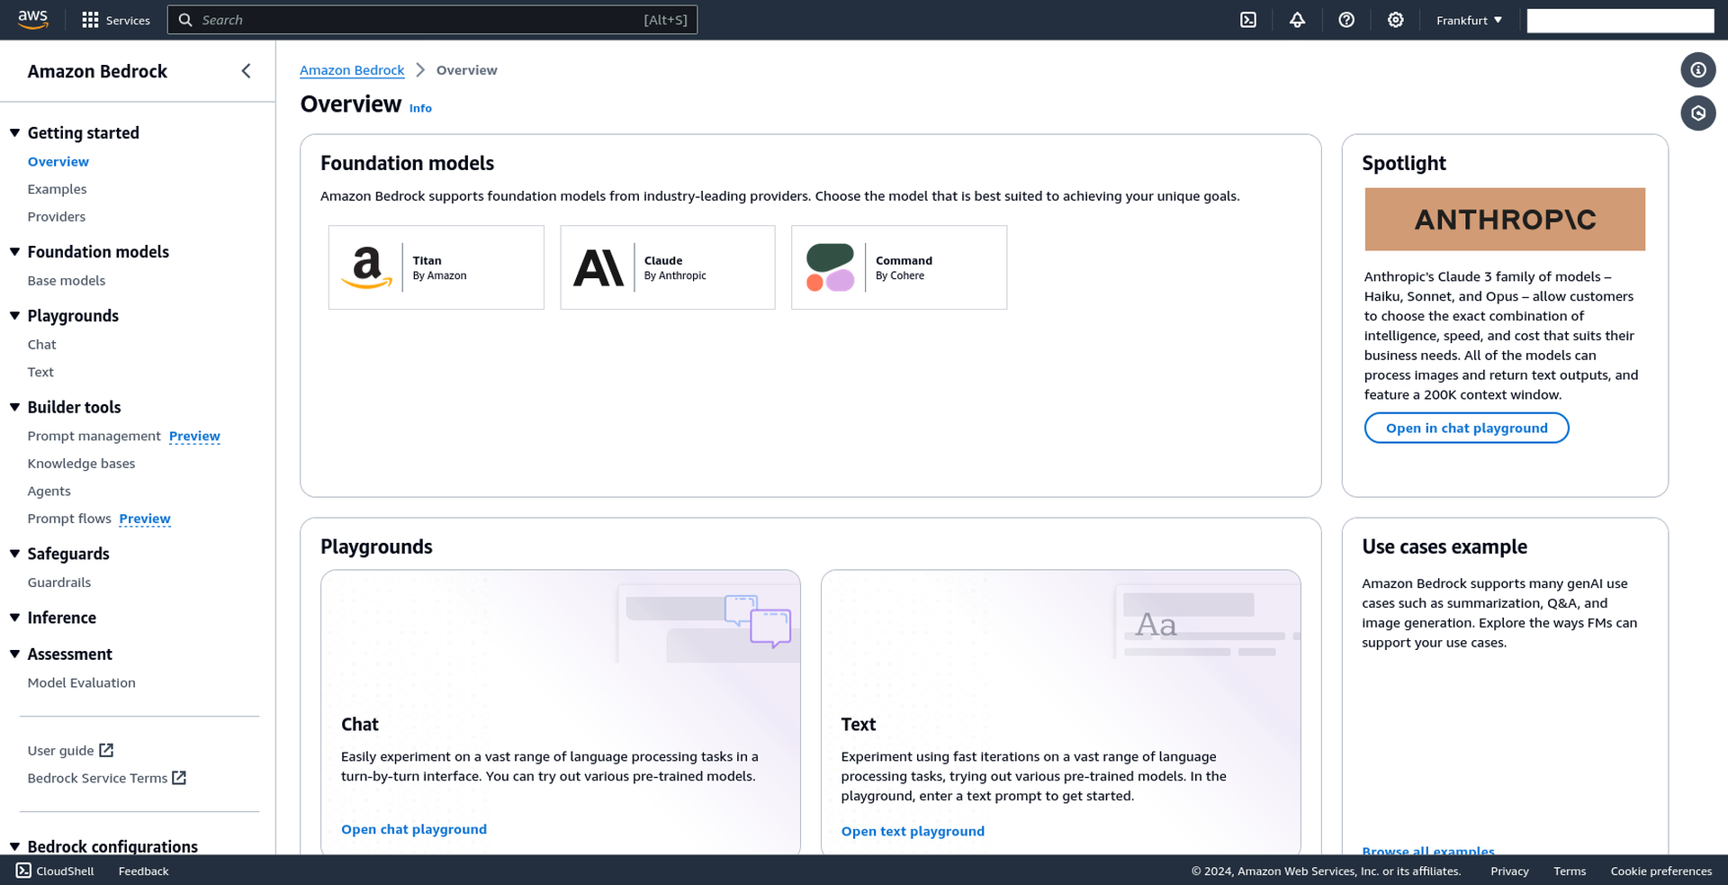1728x885 pixels.
Task: Click Open text playground link
Action: point(913,831)
